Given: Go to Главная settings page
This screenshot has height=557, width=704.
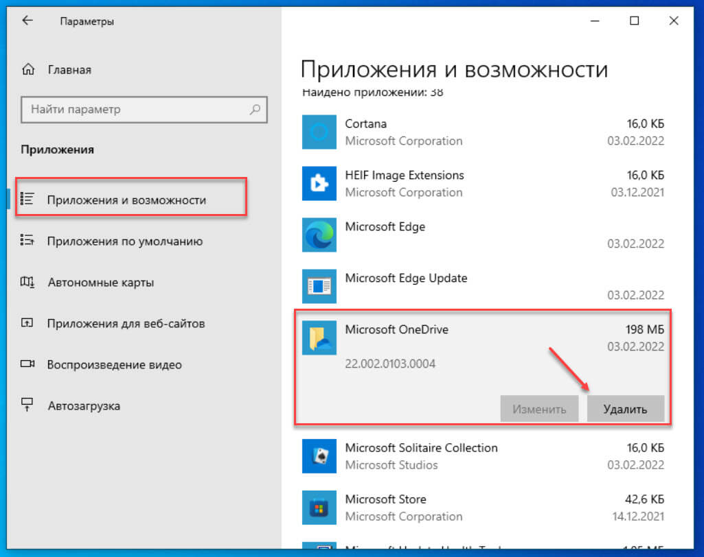Looking at the screenshot, I should 69,70.
